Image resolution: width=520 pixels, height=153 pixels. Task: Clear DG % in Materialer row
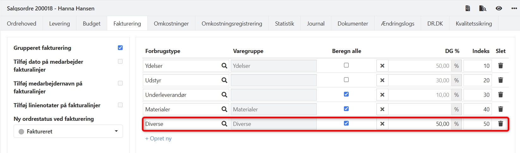382,109
